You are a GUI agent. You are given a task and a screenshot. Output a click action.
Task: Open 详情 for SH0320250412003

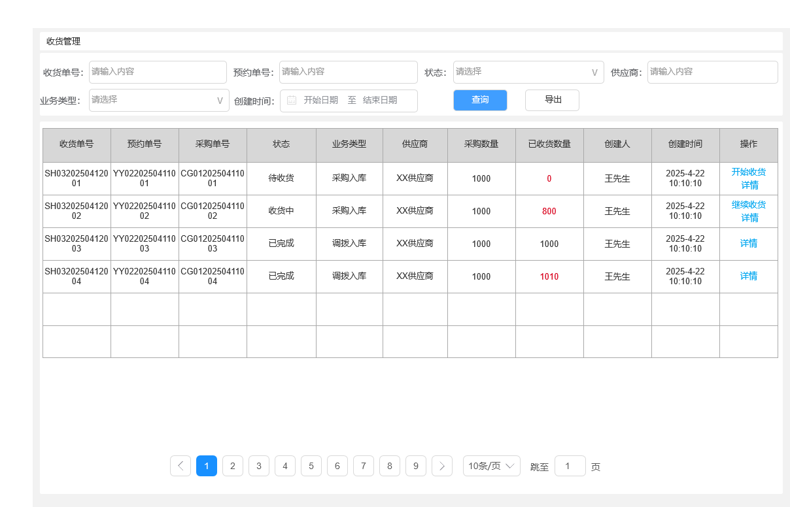(x=749, y=243)
